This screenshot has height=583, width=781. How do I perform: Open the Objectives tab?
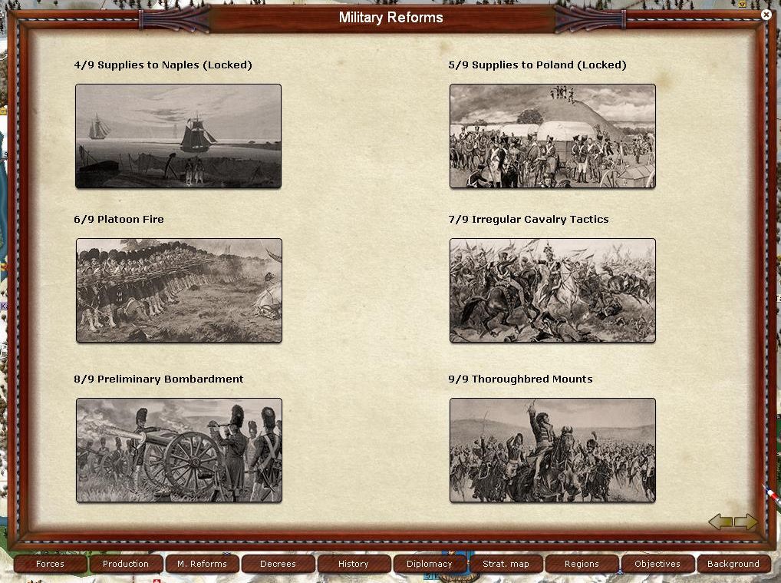(x=657, y=564)
